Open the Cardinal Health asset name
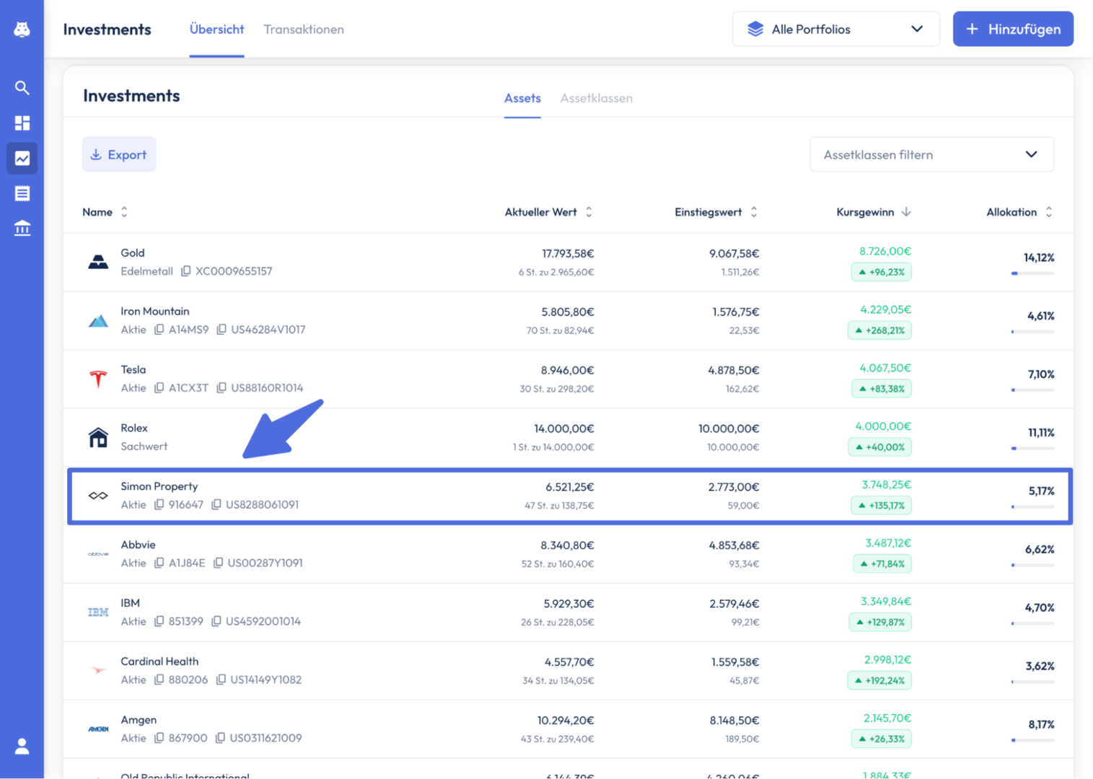Image resolution: width=1093 pixels, height=779 pixels. click(159, 661)
